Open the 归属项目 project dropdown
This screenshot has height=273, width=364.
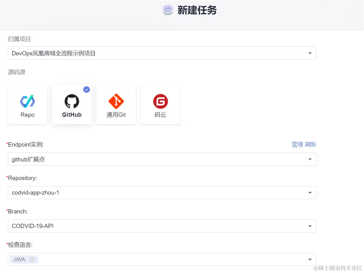(x=162, y=53)
